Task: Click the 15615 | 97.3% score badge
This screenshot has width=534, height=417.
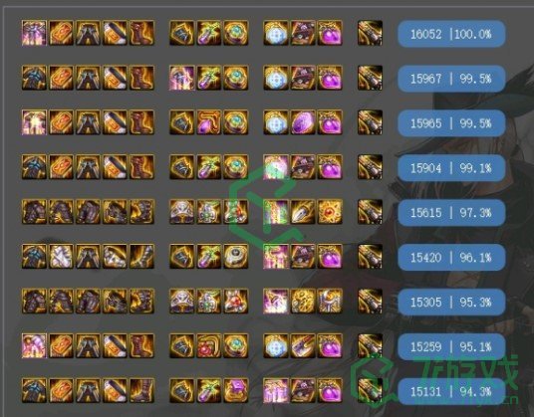Action: (x=451, y=213)
